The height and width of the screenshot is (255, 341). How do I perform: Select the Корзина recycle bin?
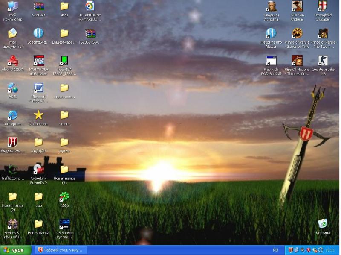click(323, 223)
